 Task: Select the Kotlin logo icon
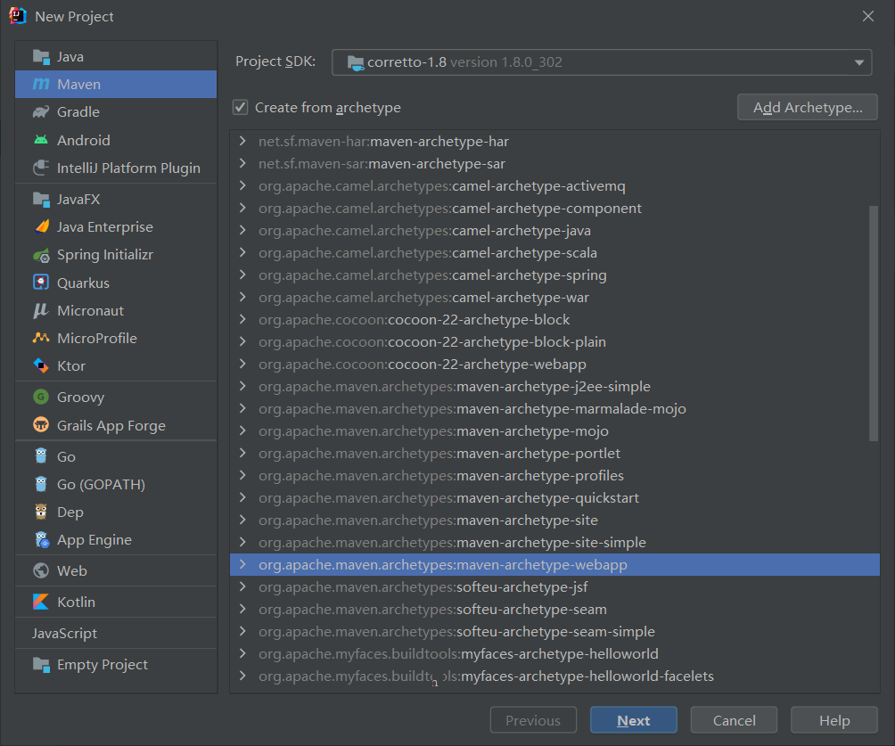pyautogui.click(x=41, y=602)
